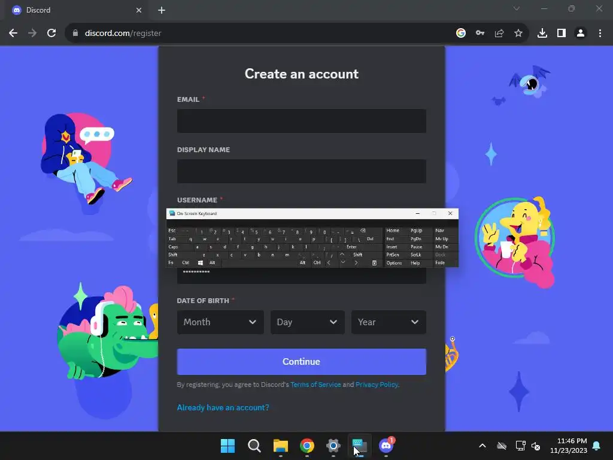This screenshot has width=613, height=460.
Task: Open a new browser tab
Action: 162,10
